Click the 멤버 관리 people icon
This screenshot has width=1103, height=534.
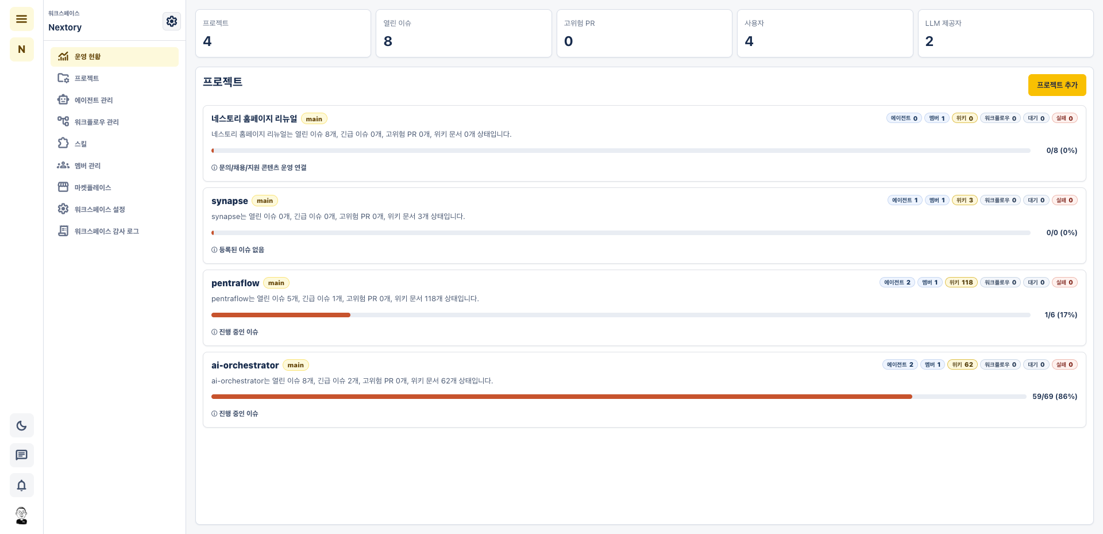pyautogui.click(x=63, y=166)
